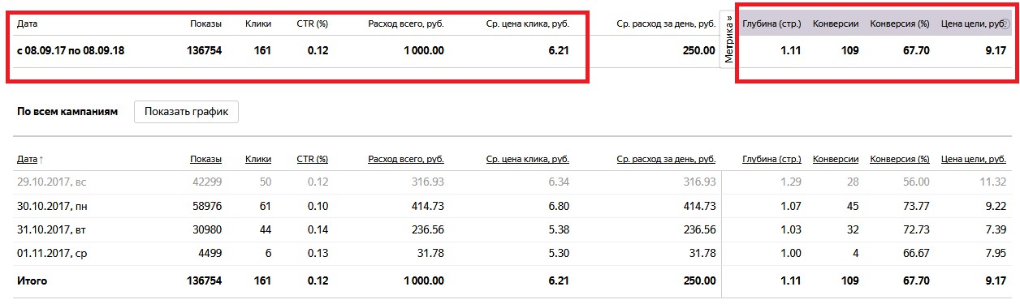The image size is (1020, 304).
Task: Sort by Расход всего, руб. header
Action: pos(406,159)
